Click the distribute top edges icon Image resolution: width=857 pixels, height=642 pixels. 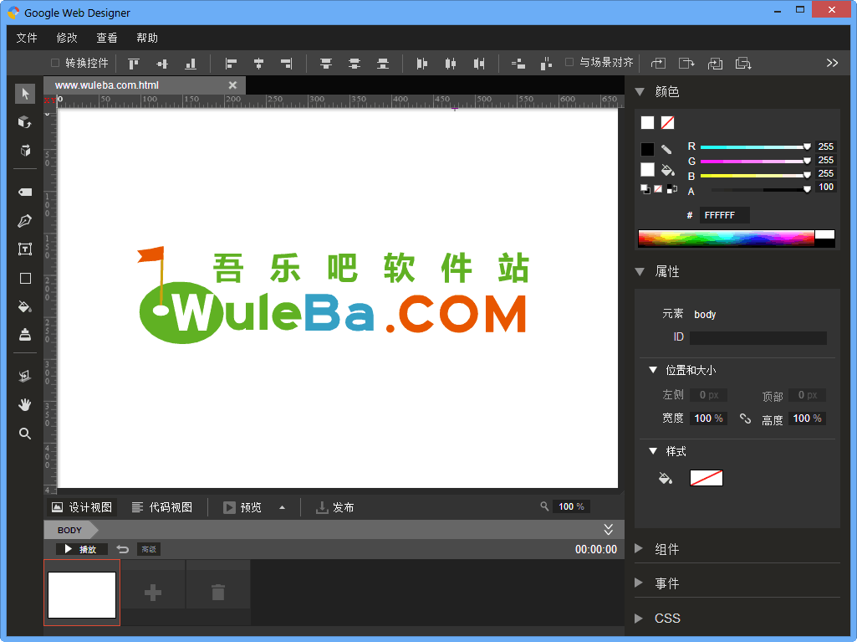326,64
